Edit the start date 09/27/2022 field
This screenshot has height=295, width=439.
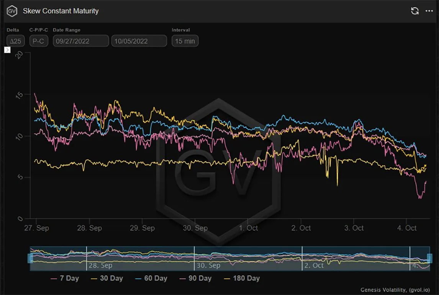coord(81,41)
